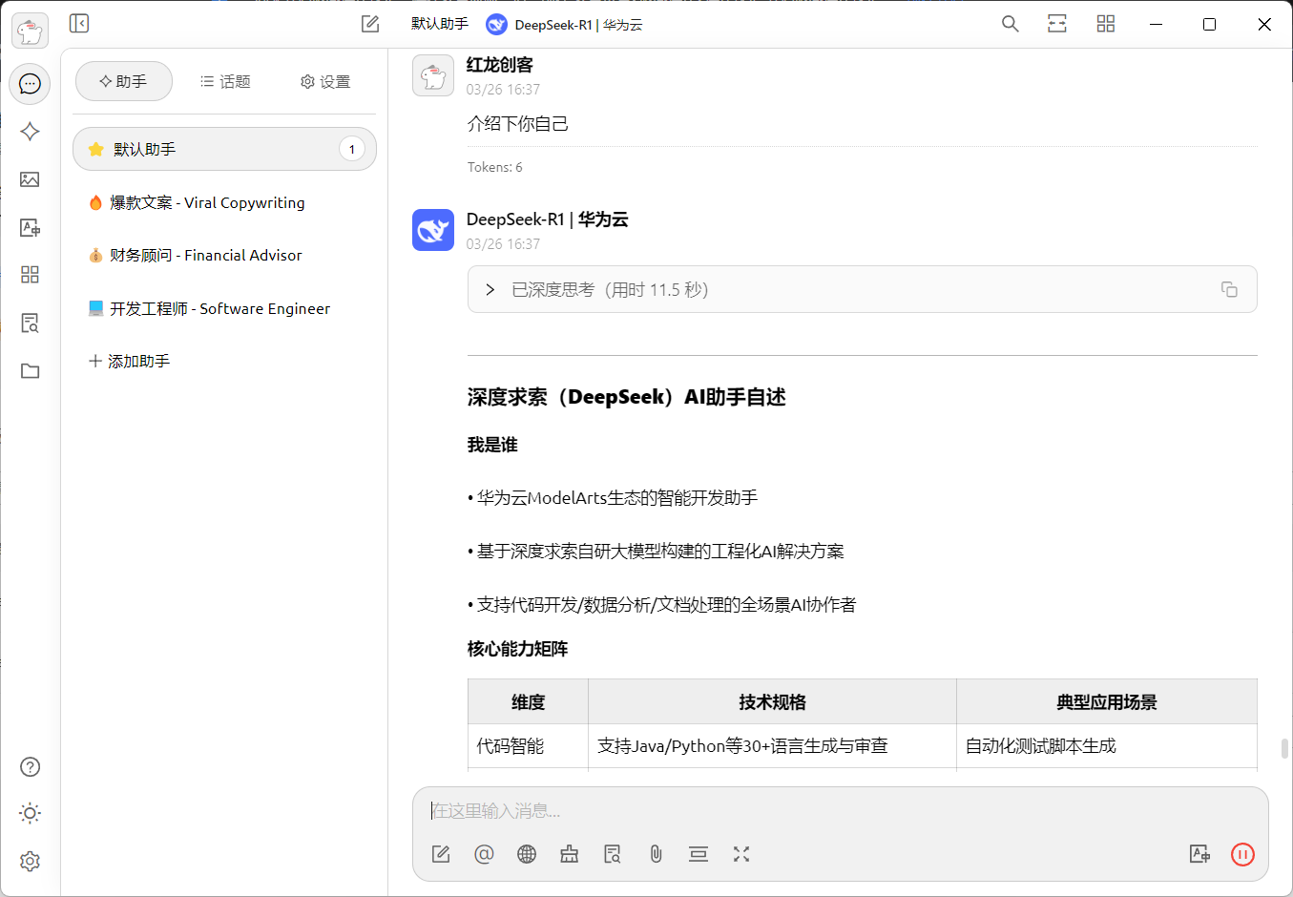The height and width of the screenshot is (897, 1293).
Task: Select 开发工程师 - Software Engineer assistant
Action: [224, 308]
